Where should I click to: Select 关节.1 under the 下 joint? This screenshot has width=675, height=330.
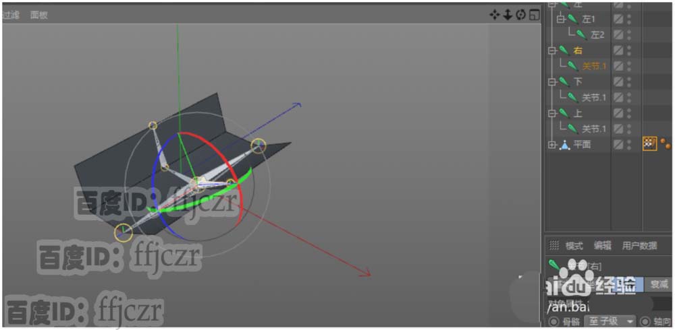point(594,98)
